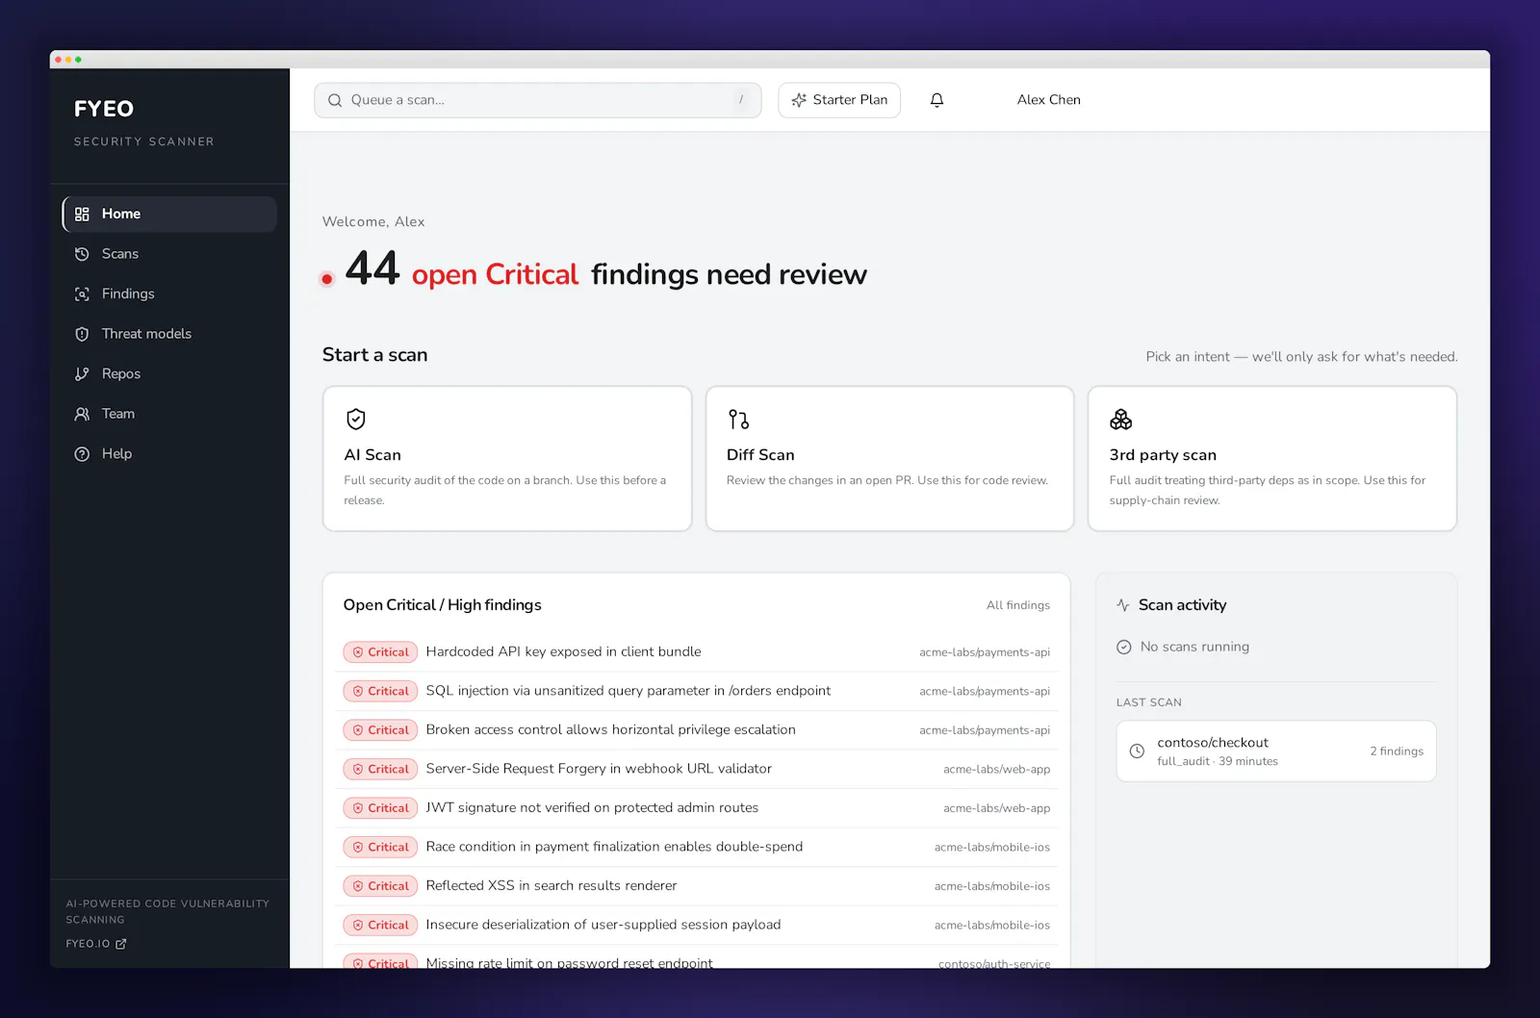Screen dimensions: 1540x1018
Task: Go to Team page
Action: point(169,414)
